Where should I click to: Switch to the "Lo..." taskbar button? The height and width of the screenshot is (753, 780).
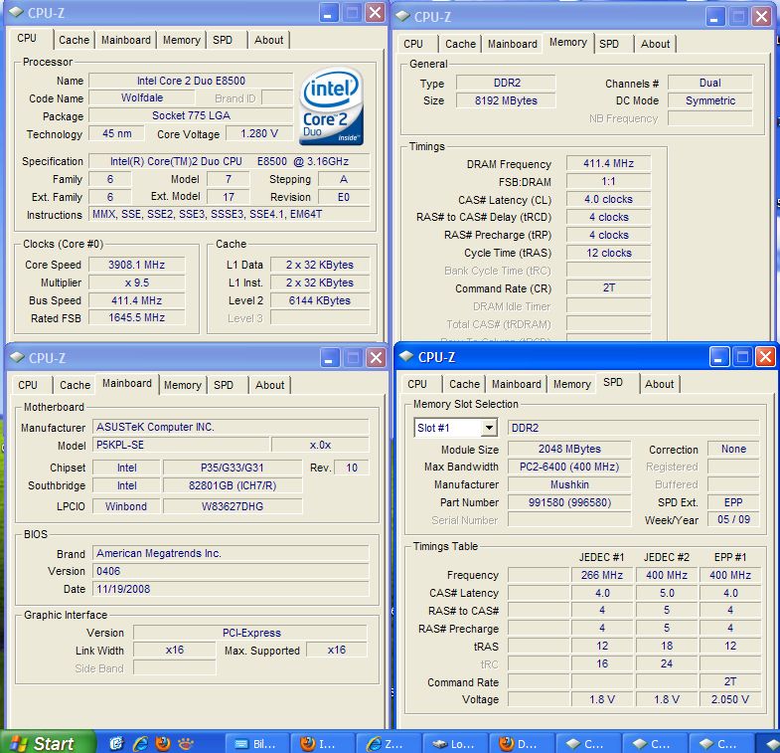click(455, 743)
